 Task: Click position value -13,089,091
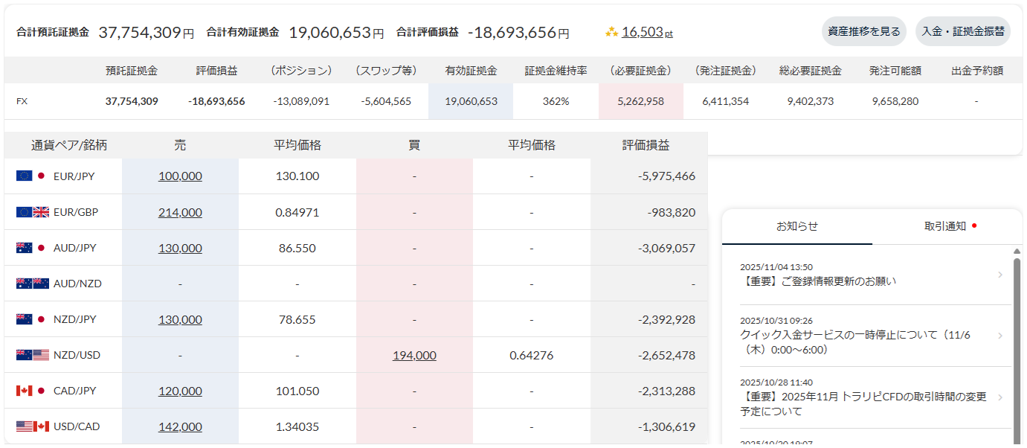[x=301, y=101]
